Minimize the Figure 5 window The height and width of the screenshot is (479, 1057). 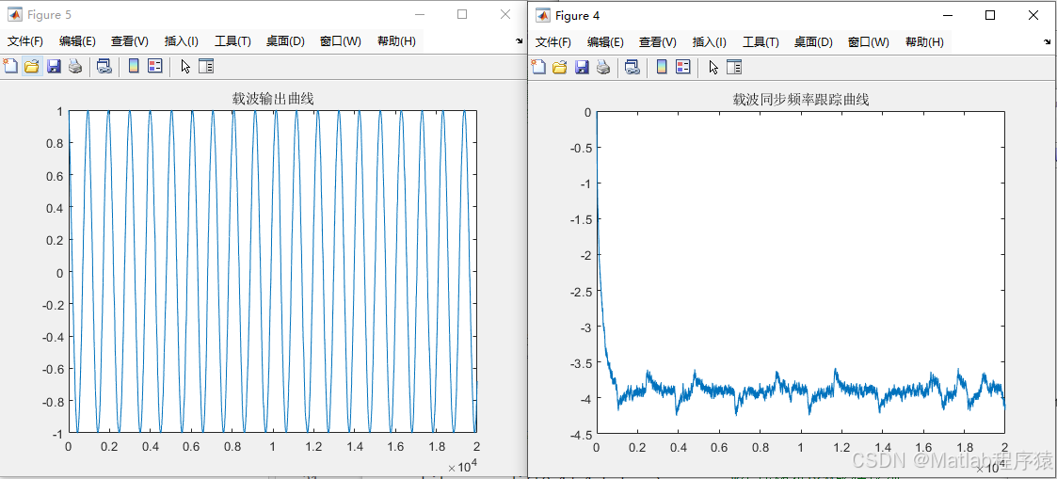pos(419,14)
